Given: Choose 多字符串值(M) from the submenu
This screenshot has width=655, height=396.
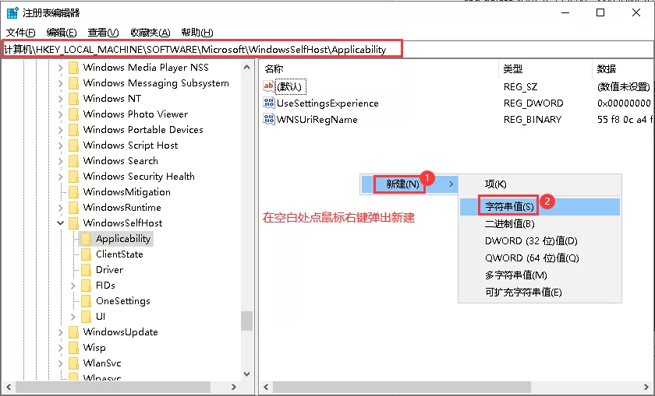Looking at the screenshot, I should click(540, 275).
